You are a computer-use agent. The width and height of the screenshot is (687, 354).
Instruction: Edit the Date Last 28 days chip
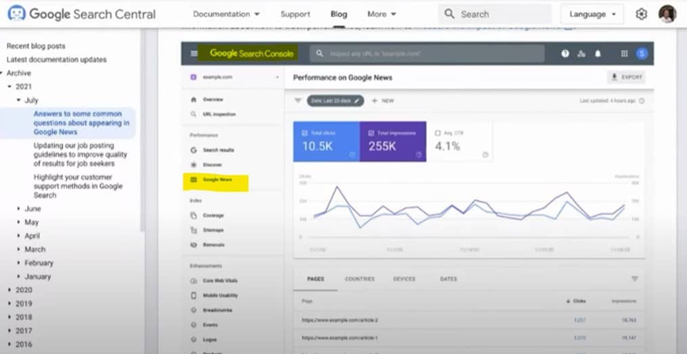tap(335, 100)
